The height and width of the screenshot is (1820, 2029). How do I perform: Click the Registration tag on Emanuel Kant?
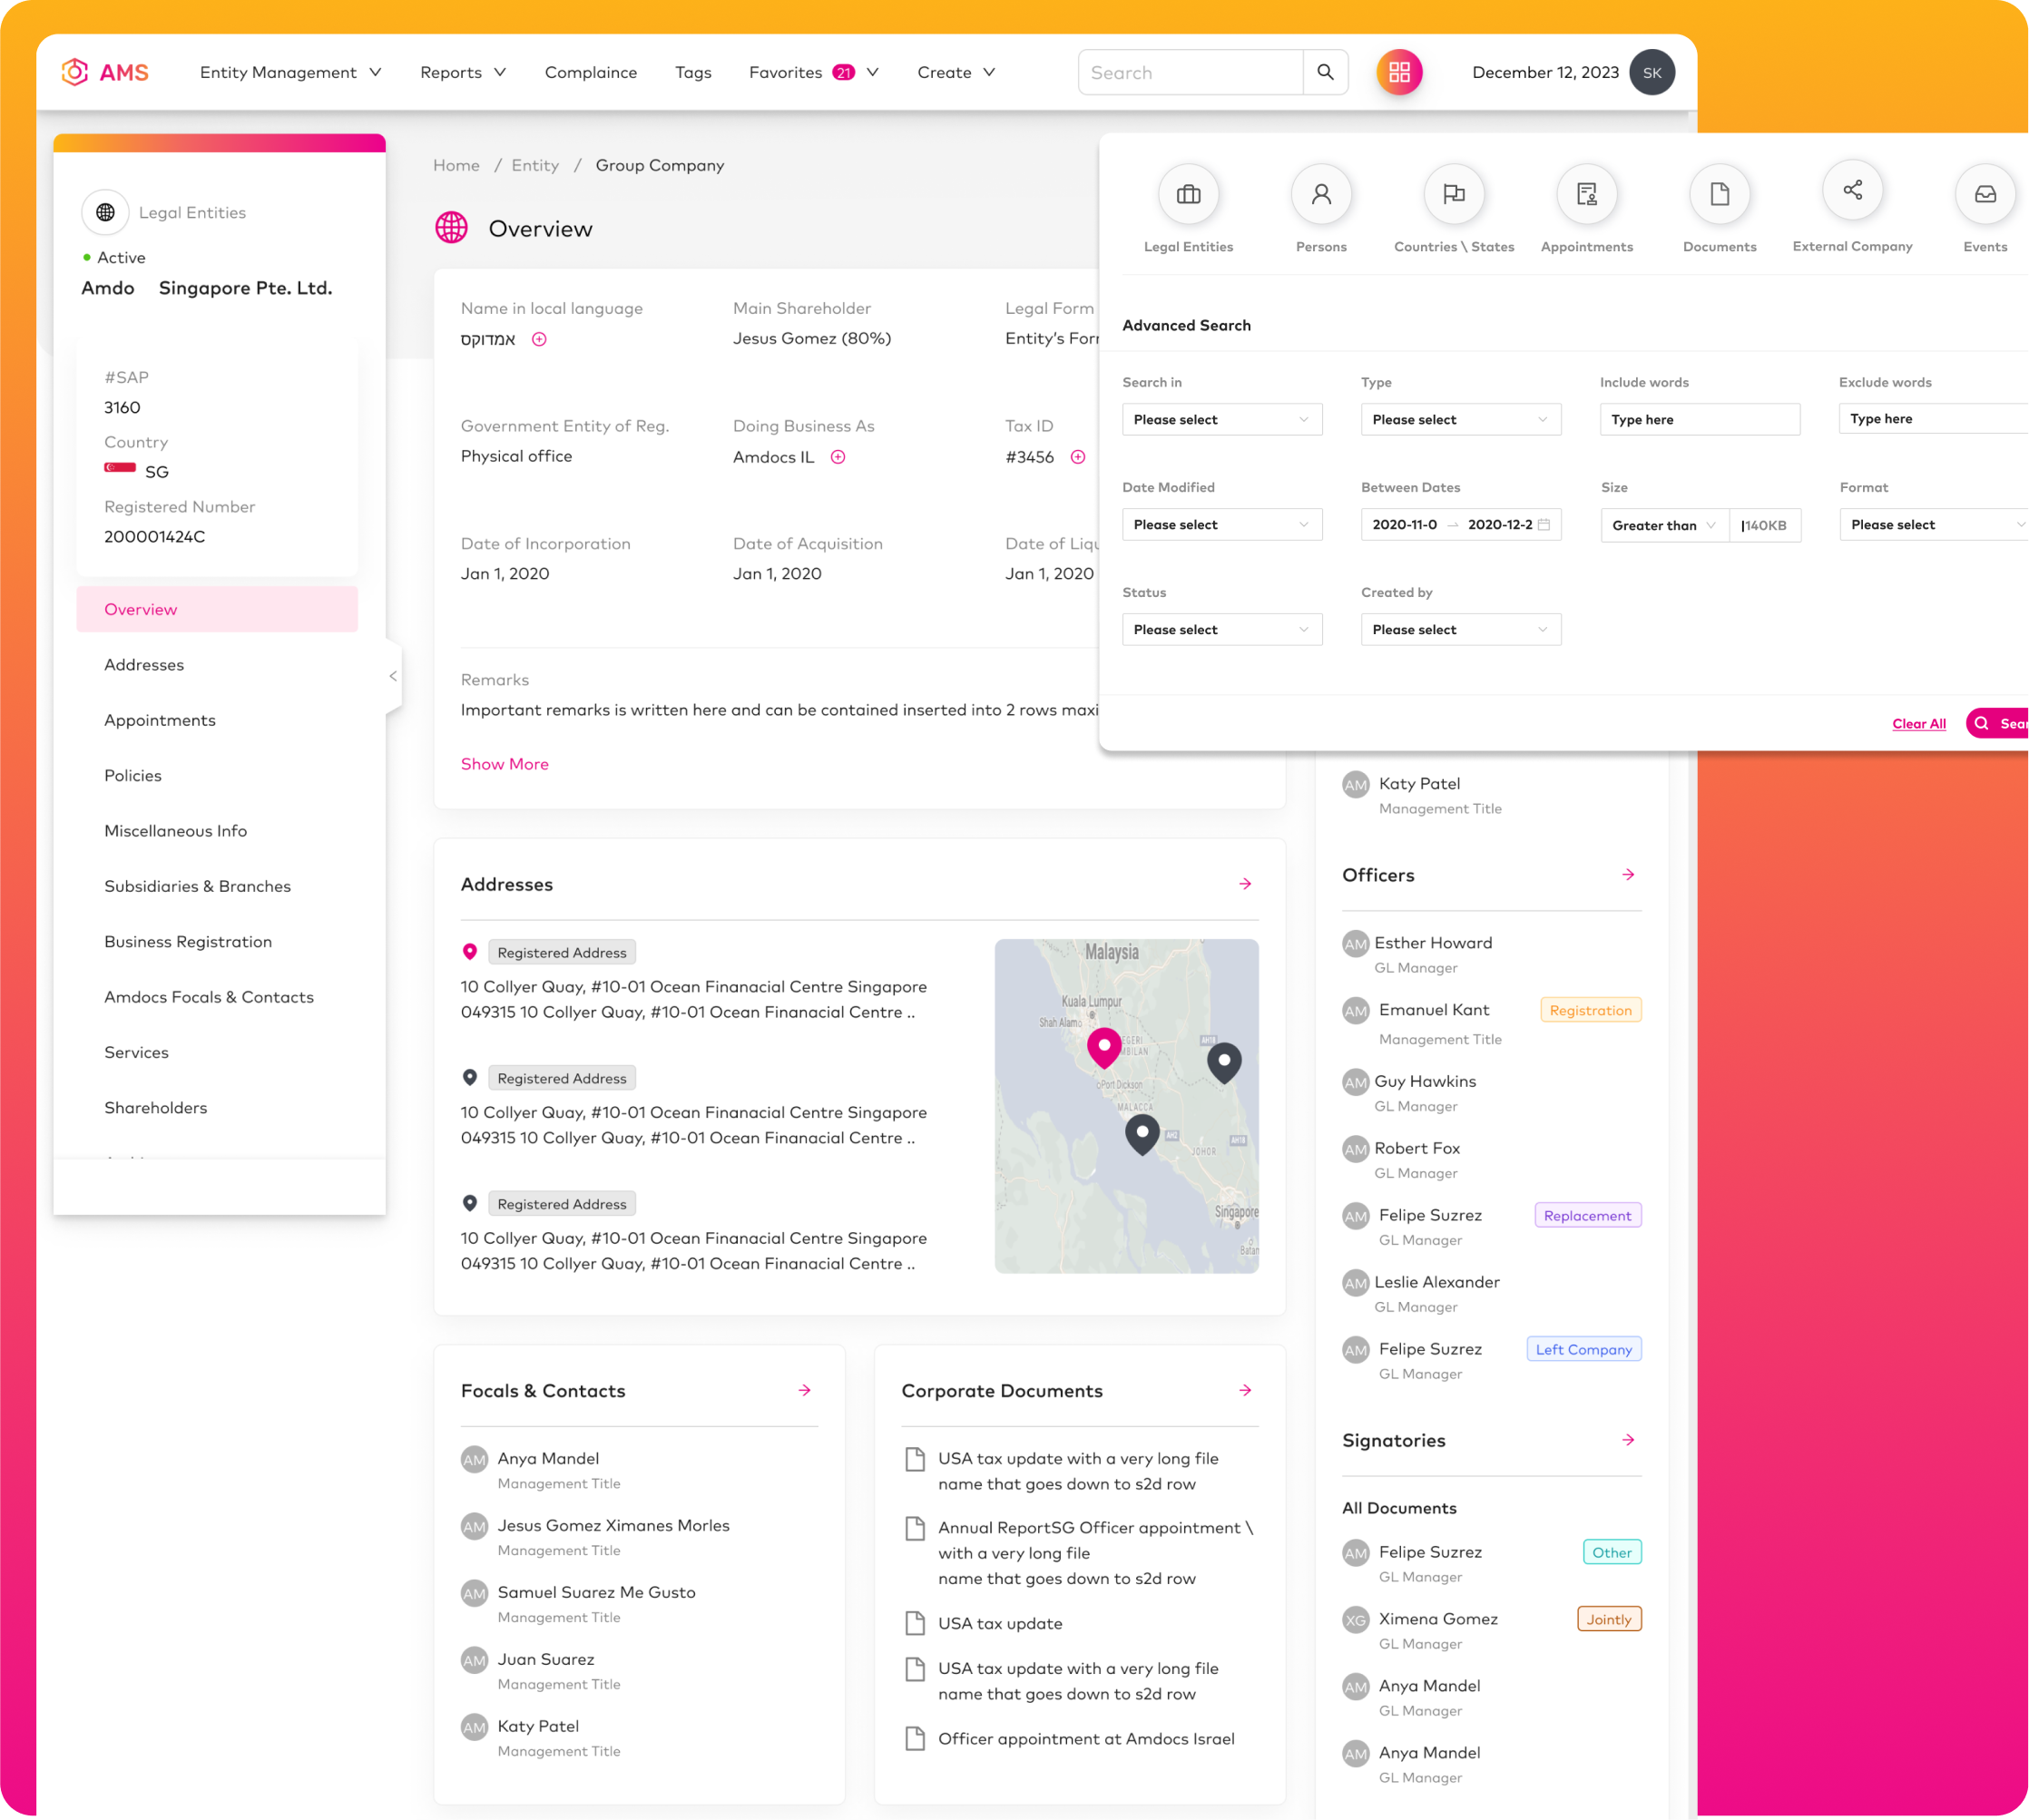click(1591, 1010)
